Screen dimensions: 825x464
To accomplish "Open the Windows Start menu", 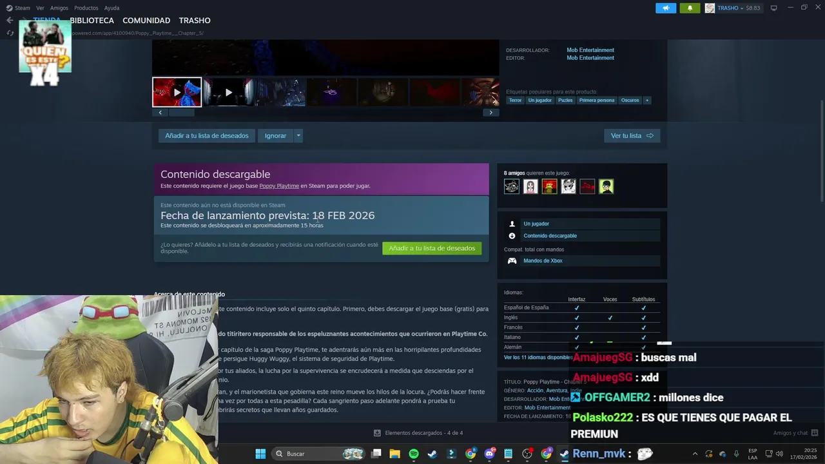I will click(x=260, y=454).
